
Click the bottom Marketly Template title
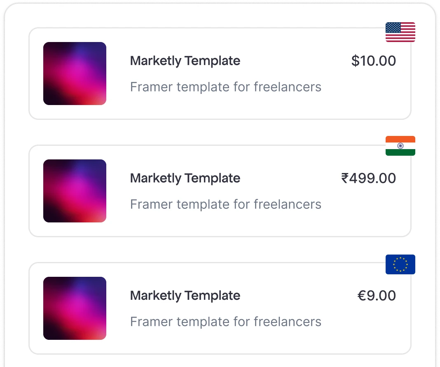185,295
